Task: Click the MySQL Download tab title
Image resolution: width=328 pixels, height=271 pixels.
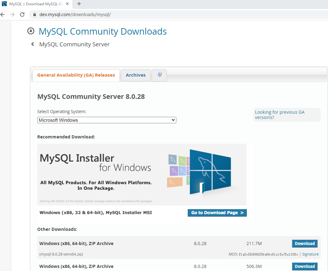Action: pyautogui.click(x=36, y=4)
